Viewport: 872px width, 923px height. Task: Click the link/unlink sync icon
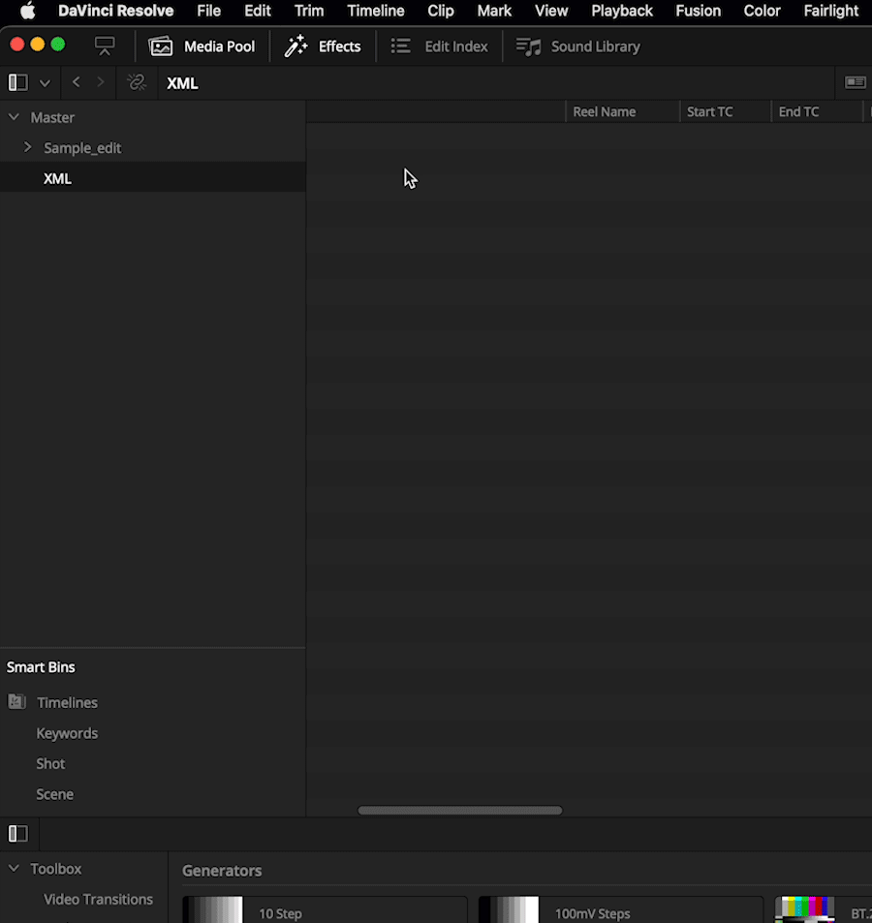click(x=137, y=82)
